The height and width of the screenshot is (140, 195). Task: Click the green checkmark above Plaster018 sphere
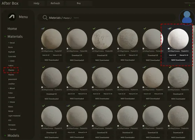[x=170, y=67]
